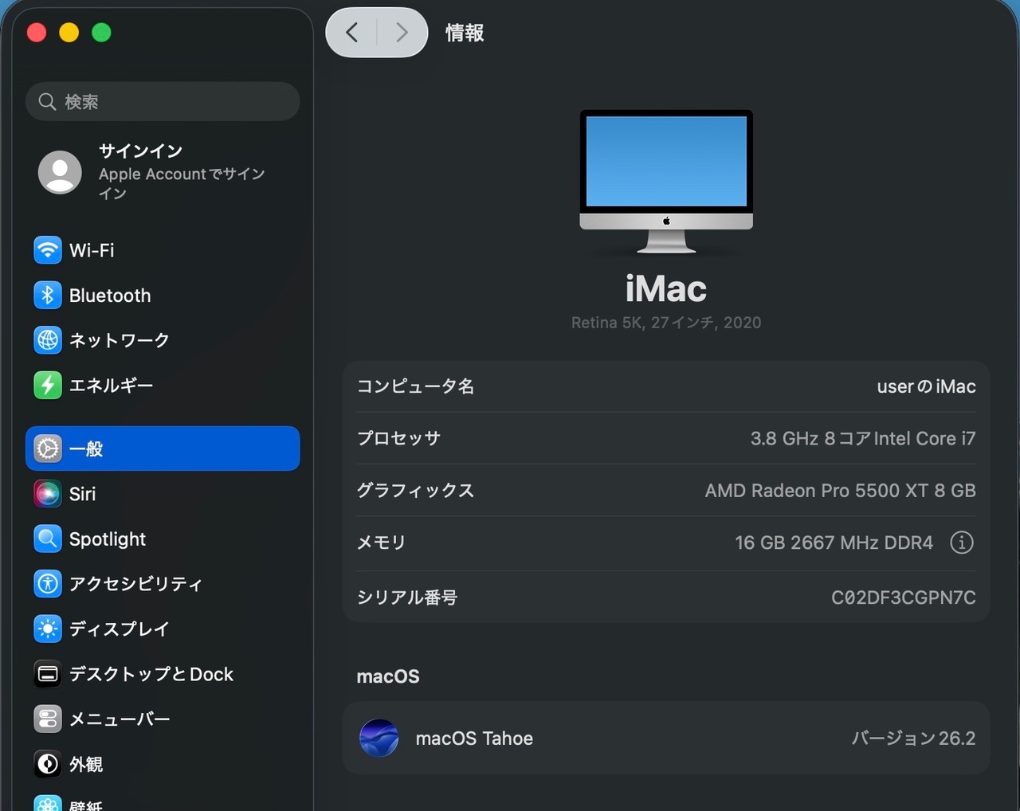1020x811 pixels.
Task: Click the macOS section heading
Action: point(388,676)
